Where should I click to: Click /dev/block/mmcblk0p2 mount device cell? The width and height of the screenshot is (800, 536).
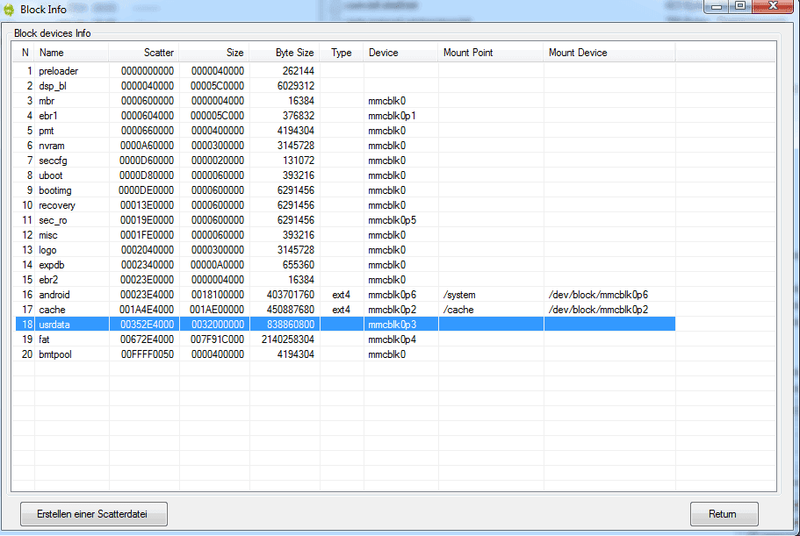tap(598, 310)
